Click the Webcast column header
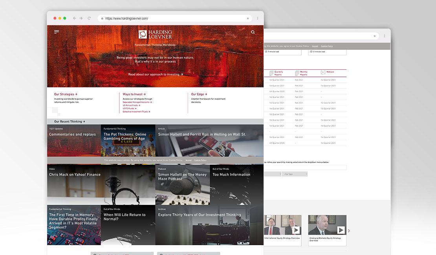Viewport: 436px width, 255px height. pyautogui.click(x=330, y=72)
